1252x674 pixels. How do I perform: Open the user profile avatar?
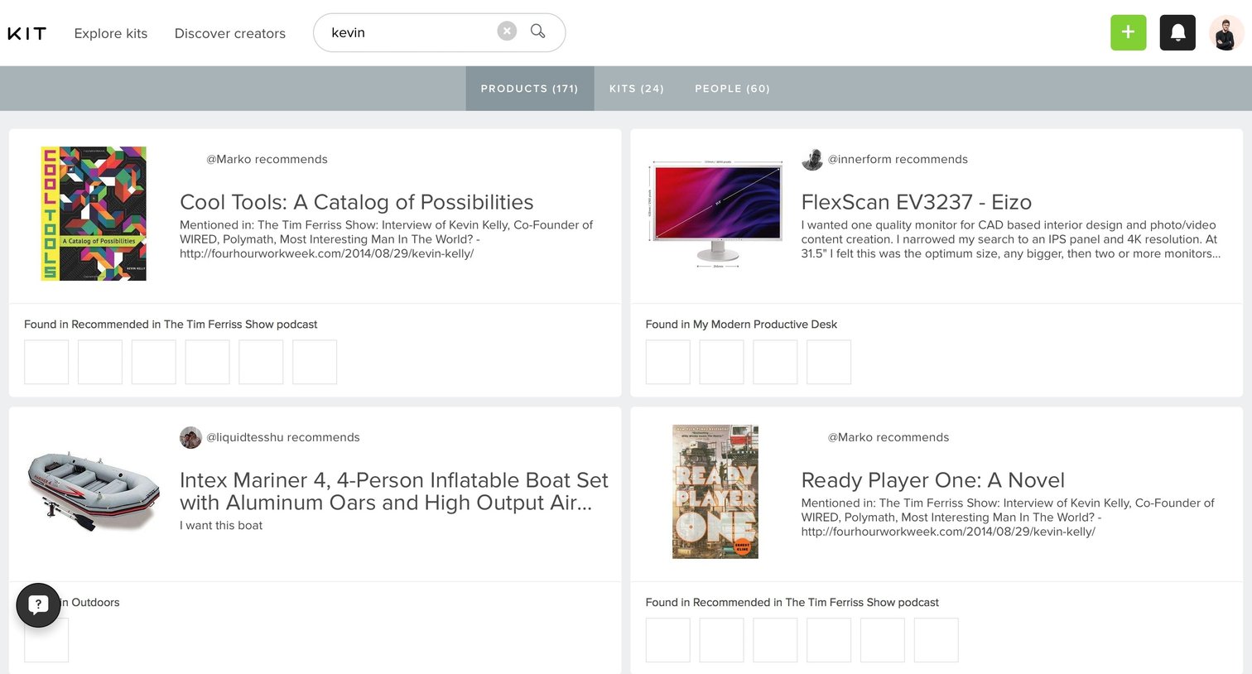(x=1226, y=32)
